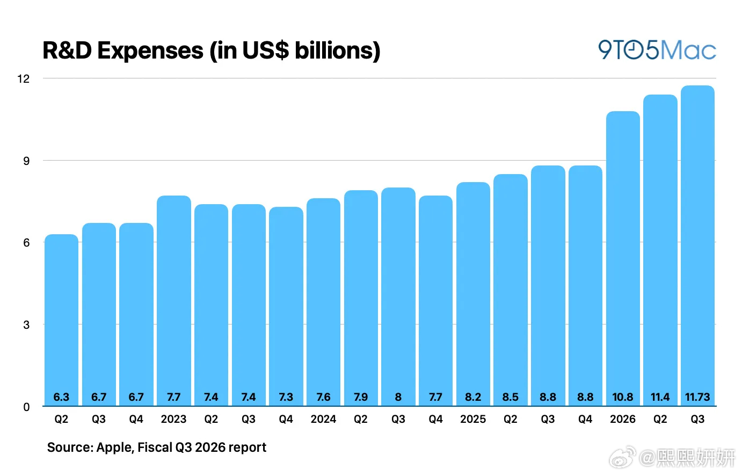
Task: Click the "6" y-axis label
Action: pyautogui.click(x=26, y=243)
